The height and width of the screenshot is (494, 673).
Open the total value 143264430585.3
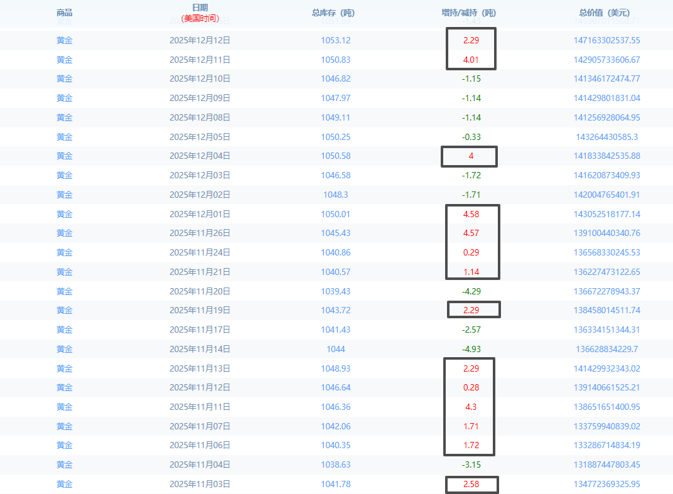point(606,137)
